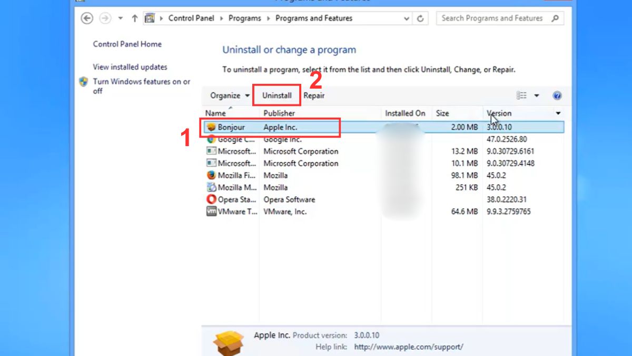Click the VMware, Inc. publisher cell
The width and height of the screenshot is (632, 356).
(285, 212)
